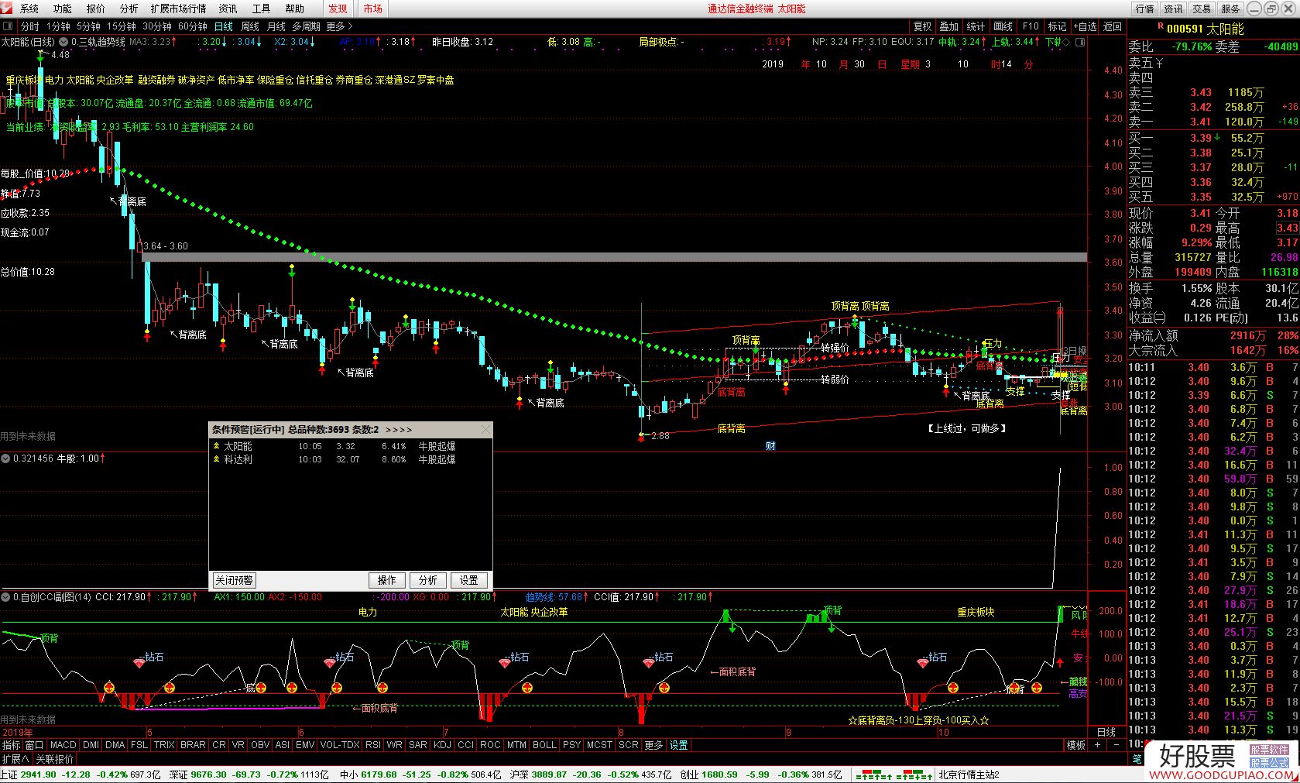
Task: Select the 5分钟 chart period
Action: point(88,26)
